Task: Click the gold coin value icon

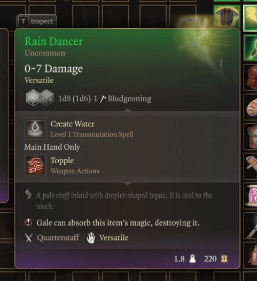Action: click(x=224, y=259)
